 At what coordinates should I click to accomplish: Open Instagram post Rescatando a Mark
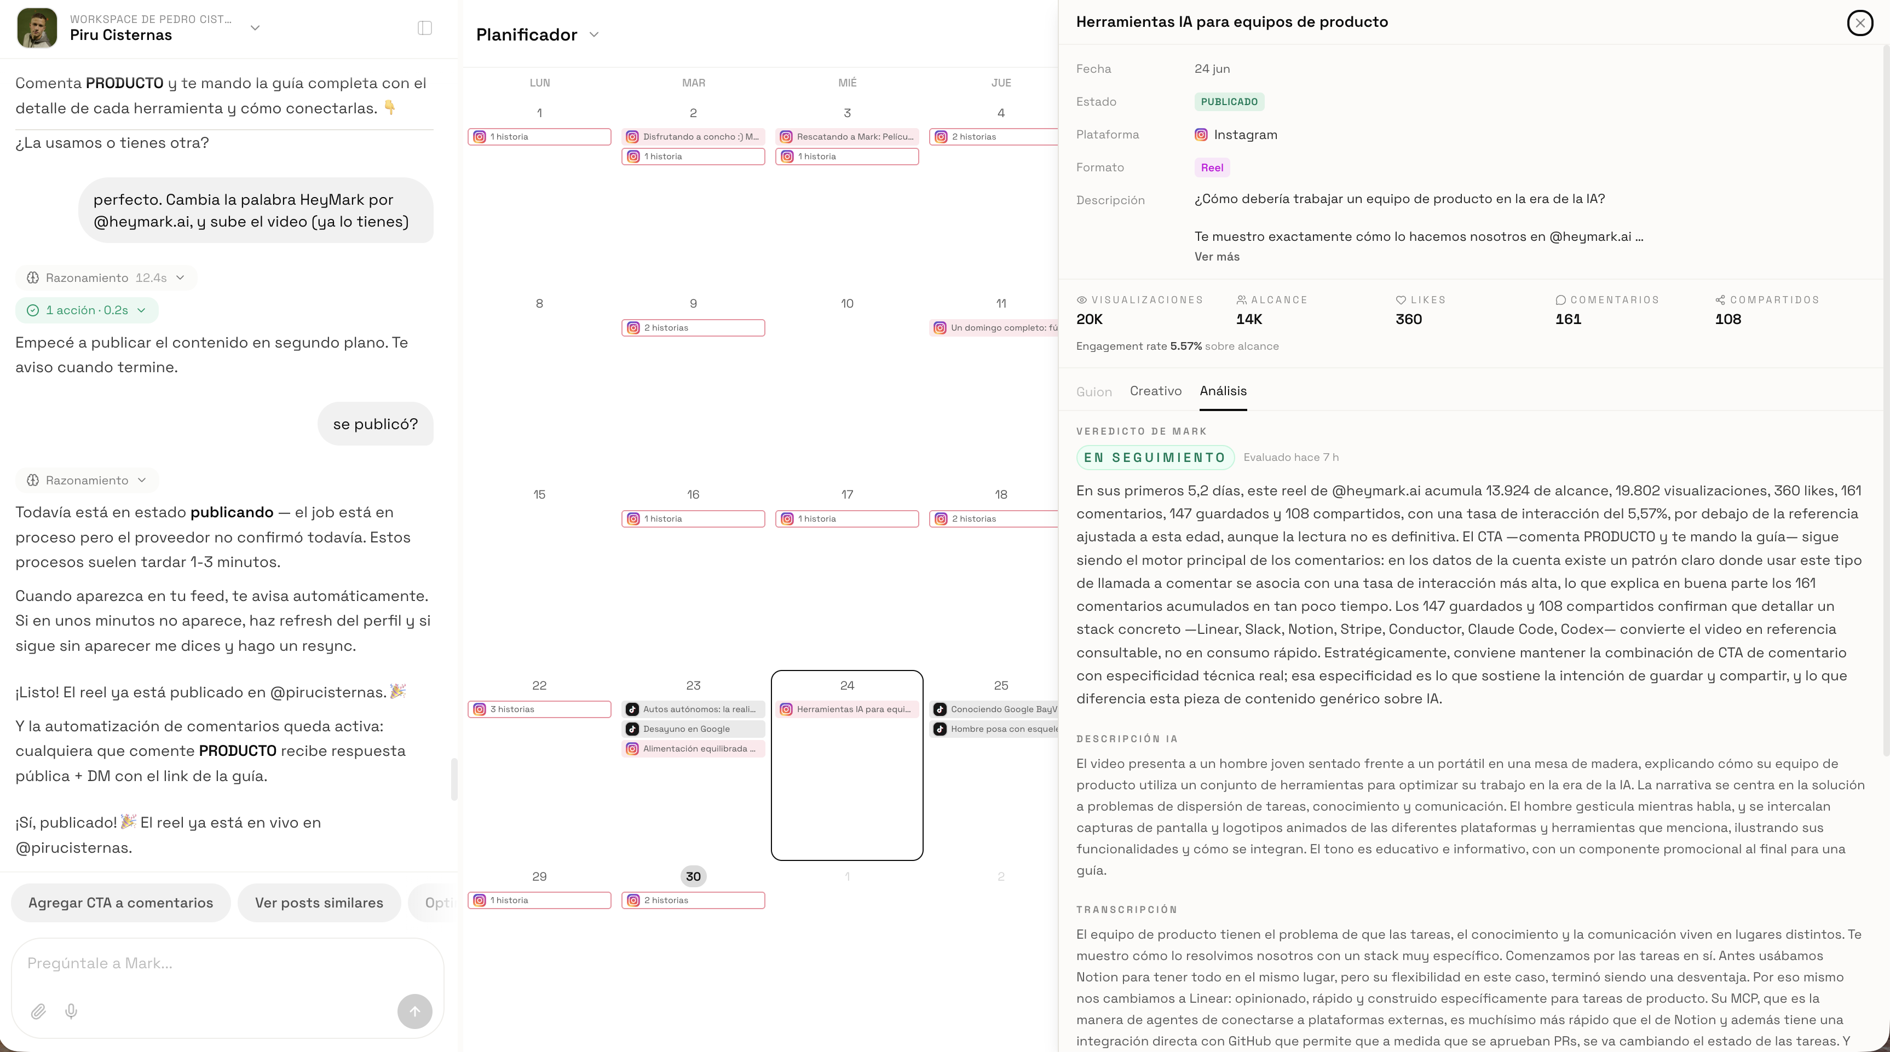coord(846,136)
